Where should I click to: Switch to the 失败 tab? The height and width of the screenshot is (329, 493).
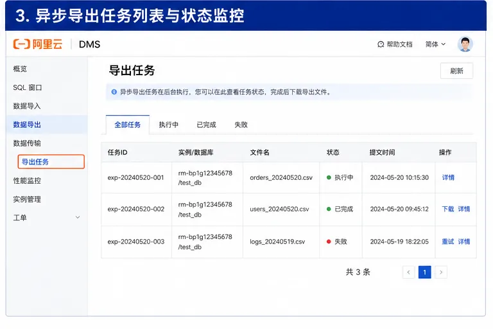point(241,125)
